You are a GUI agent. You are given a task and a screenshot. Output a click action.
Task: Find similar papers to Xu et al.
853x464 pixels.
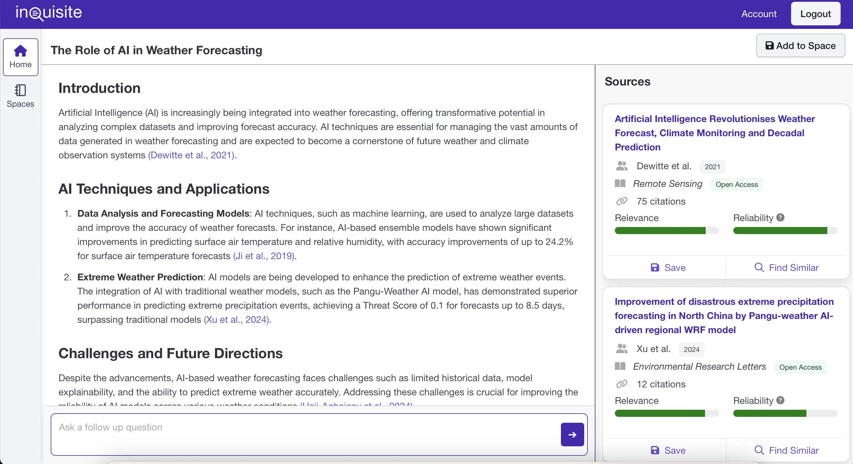tap(786, 450)
